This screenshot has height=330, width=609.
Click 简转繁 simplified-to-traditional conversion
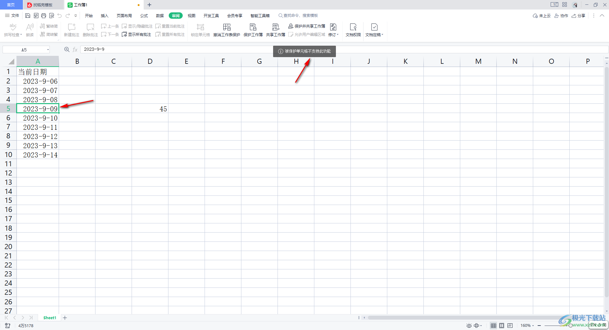49,34
